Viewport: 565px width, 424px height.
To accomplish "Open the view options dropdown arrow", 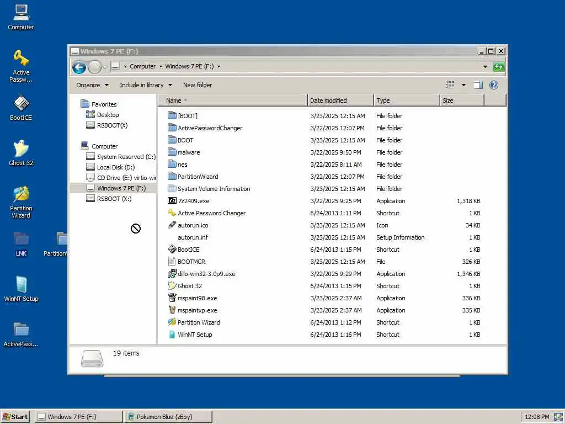I will click(x=463, y=85).
